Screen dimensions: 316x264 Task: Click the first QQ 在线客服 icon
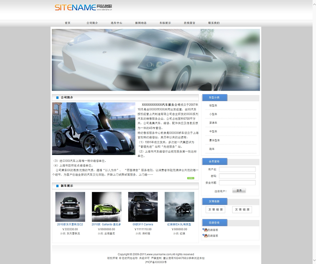[205, 230]
